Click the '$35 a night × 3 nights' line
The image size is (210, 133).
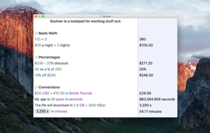point(52,45)
